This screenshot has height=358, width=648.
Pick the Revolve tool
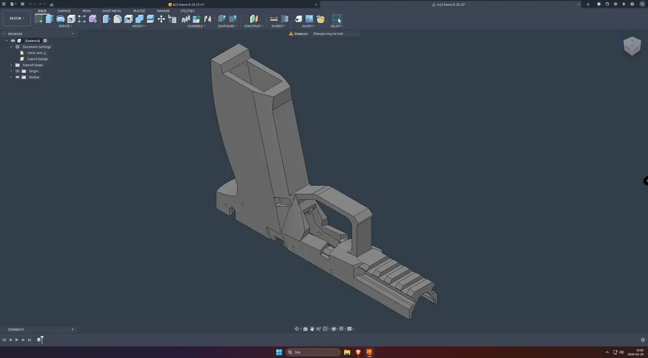[60, 19]
